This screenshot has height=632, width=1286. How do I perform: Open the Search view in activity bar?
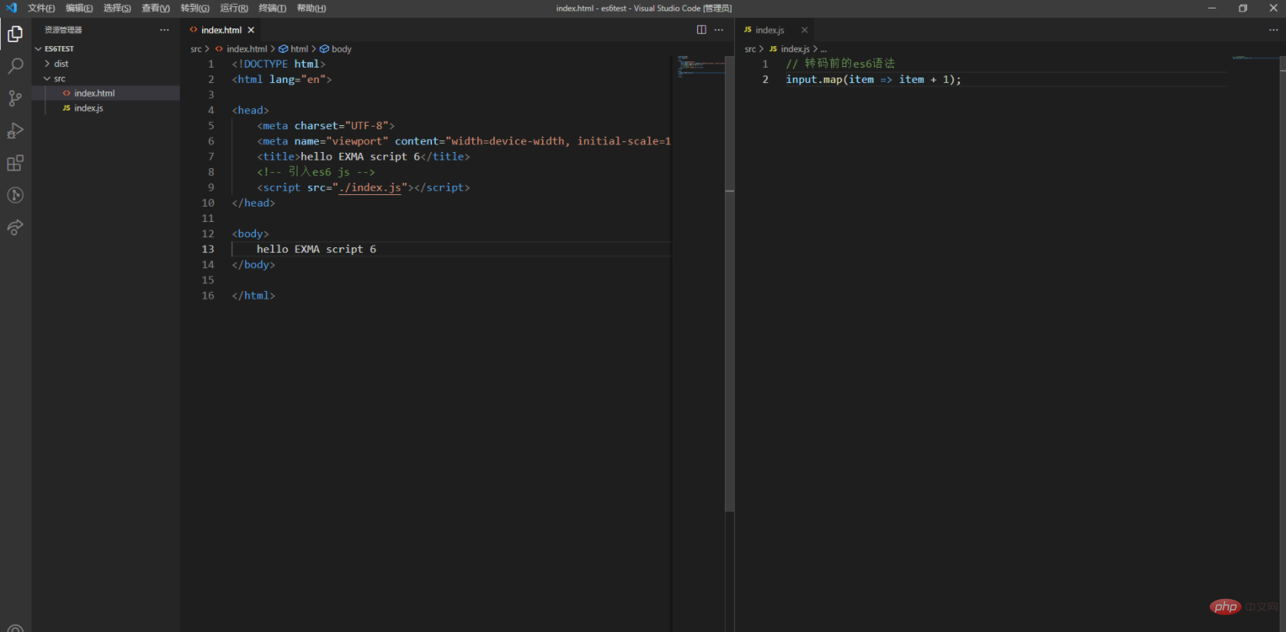pyautogui.click(x=15, y=66)
